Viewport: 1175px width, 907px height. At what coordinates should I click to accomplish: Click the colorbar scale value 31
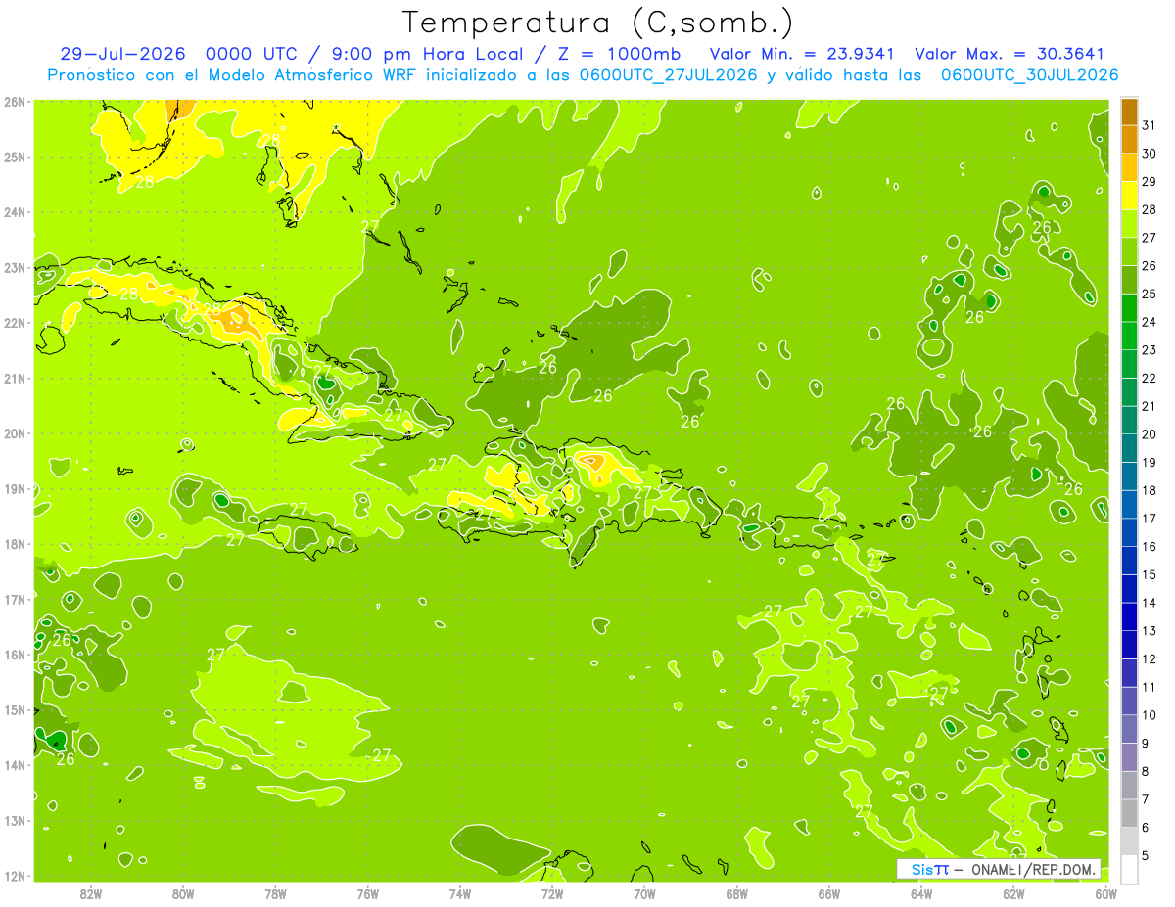1149,124
